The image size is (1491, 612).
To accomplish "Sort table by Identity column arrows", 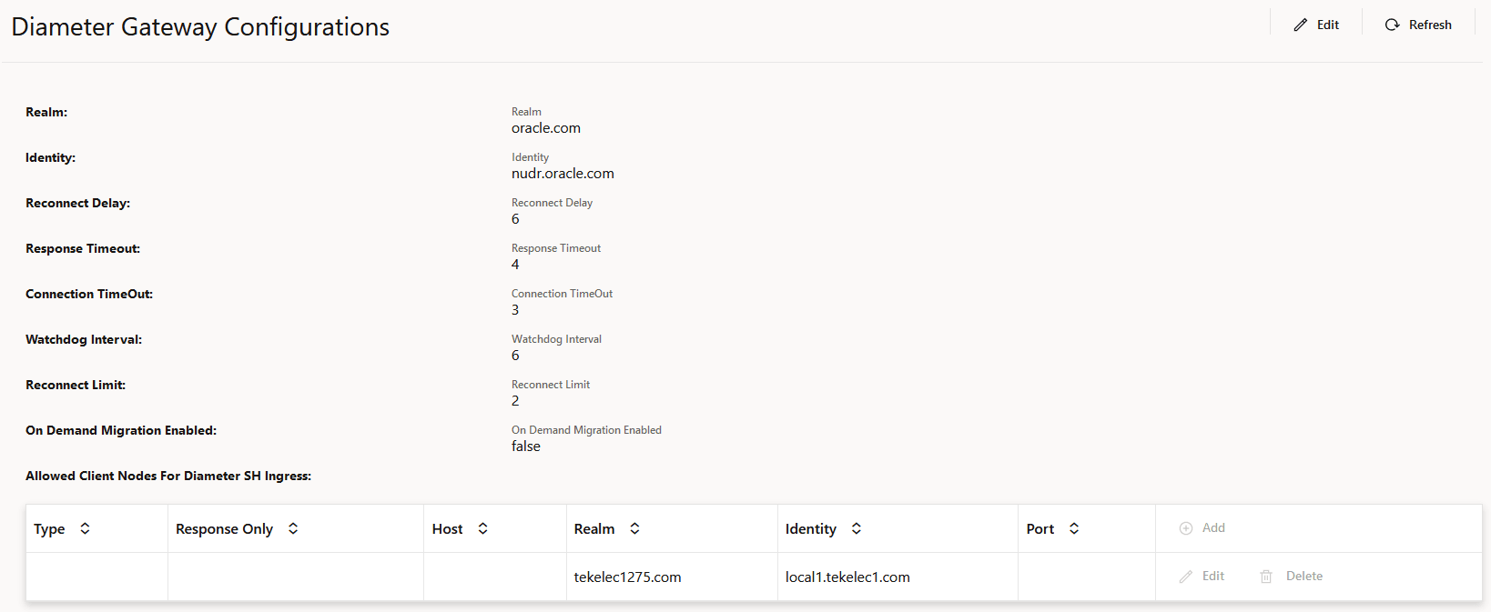I will point(857,528).
